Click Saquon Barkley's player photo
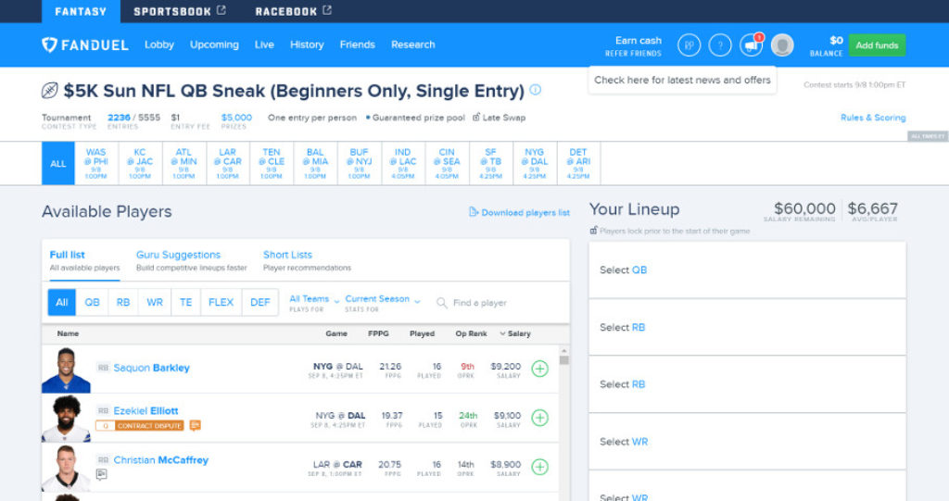 tap(66, 369)
